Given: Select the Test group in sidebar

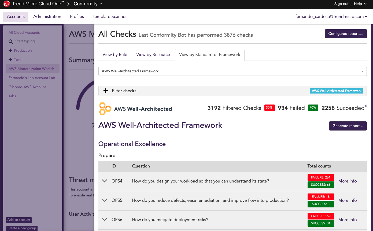Looking at the screenshot, I should pos(17,59).
